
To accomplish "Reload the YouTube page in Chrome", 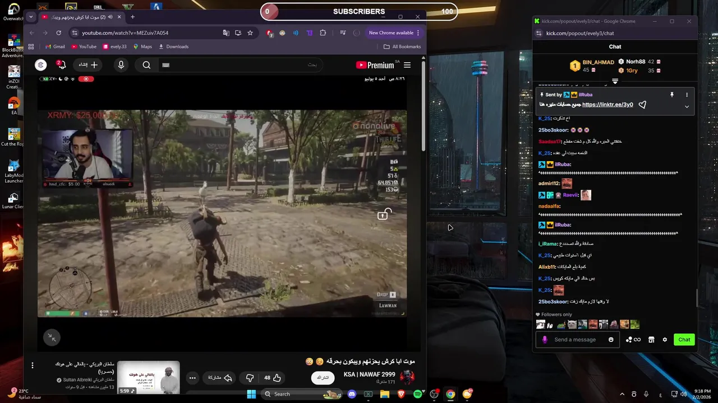I will click(x=59, y=33).
